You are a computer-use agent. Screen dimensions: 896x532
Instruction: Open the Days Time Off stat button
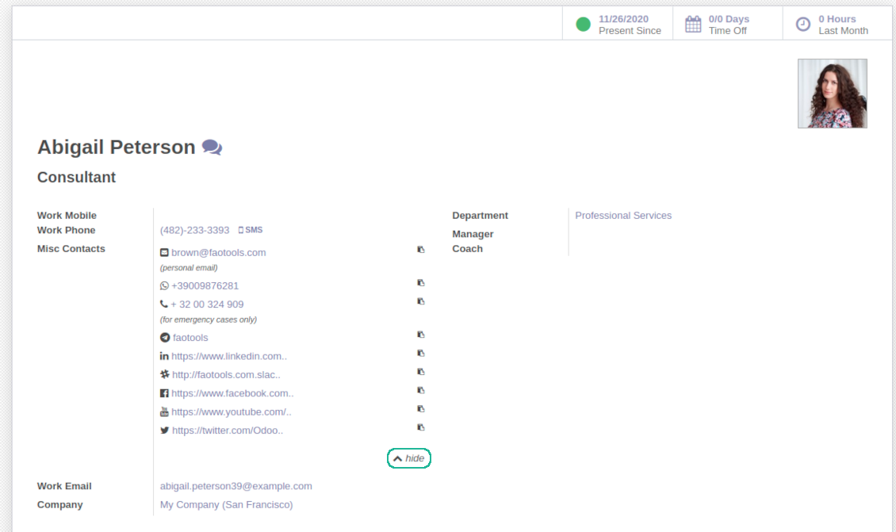point(727,25)
